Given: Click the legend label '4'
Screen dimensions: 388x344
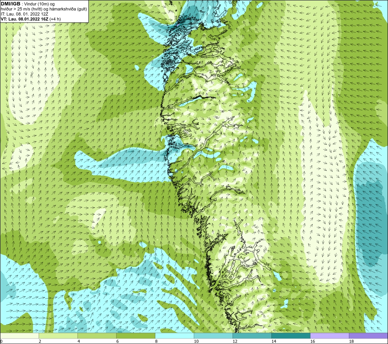Looking at the screenshot, I should pos(79,342).
